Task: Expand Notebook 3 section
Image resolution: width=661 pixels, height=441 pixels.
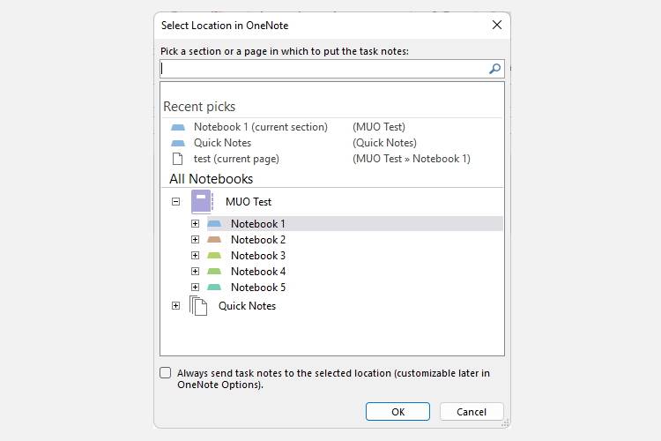Action: point(195,255)
